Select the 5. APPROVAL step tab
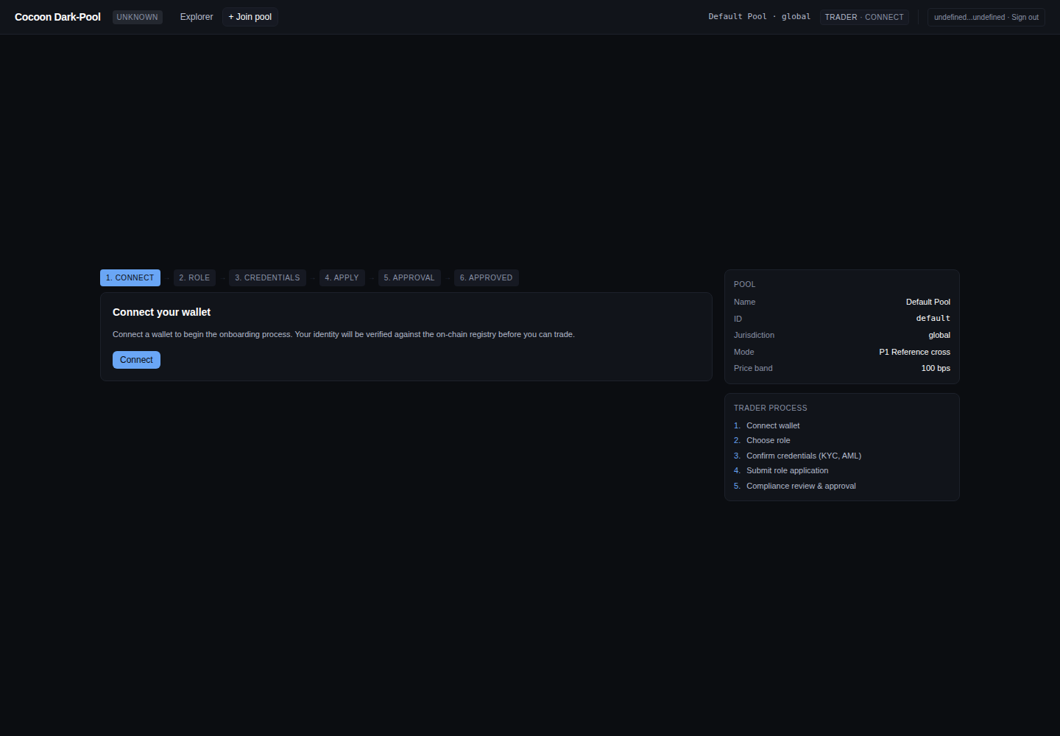 pyautogui.click(x=409, y=277)
